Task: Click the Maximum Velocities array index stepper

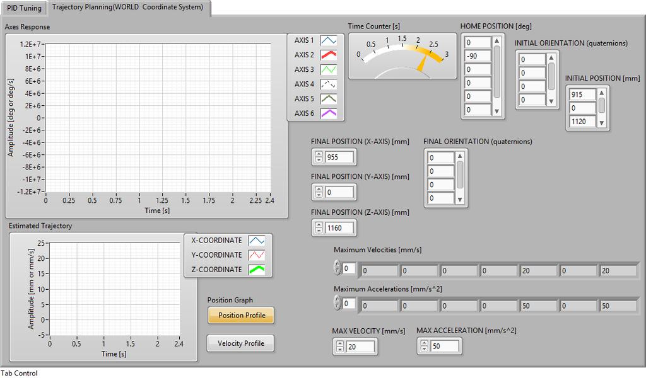Action: point(338,268)
